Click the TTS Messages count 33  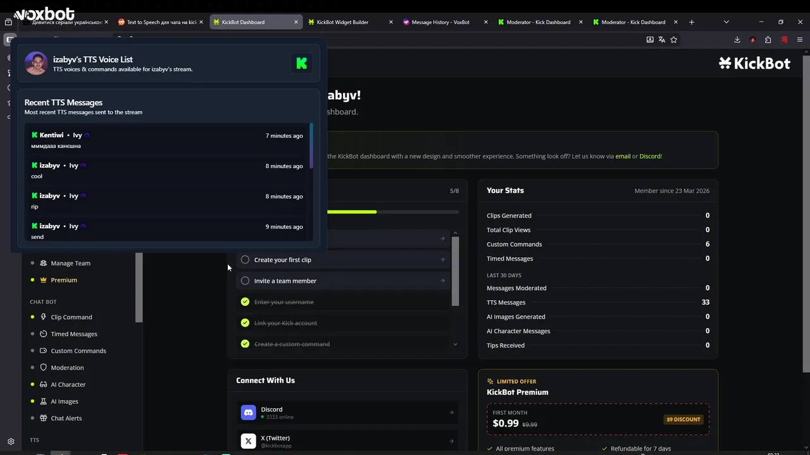pyautogui.click(x=706, y=302)
